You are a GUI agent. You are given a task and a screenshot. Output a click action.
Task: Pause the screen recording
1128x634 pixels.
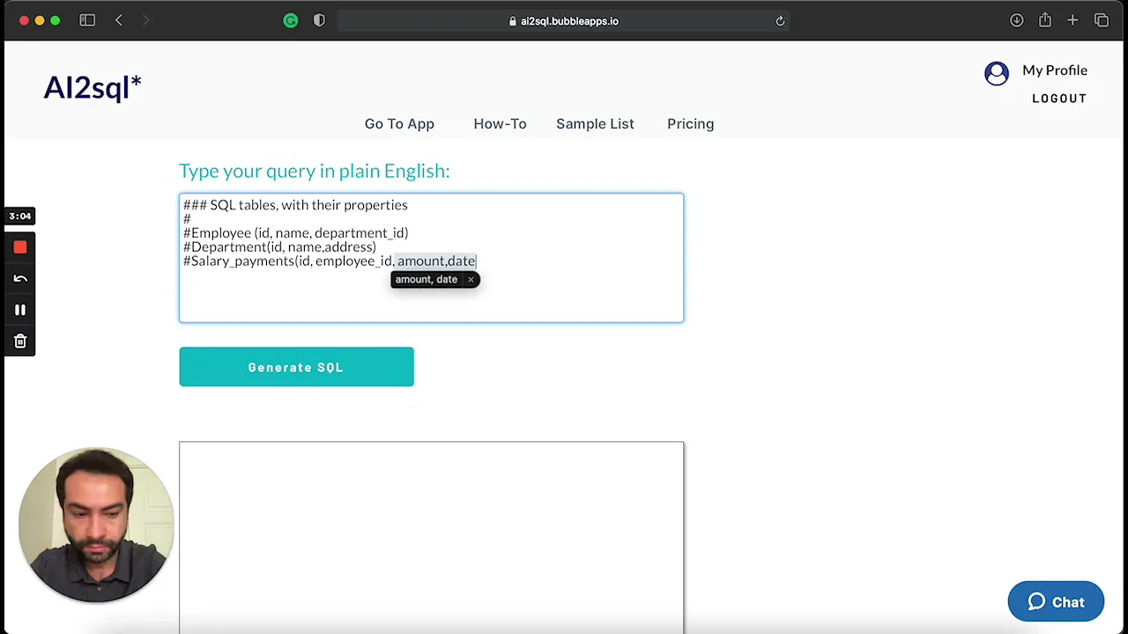point(20,310)
